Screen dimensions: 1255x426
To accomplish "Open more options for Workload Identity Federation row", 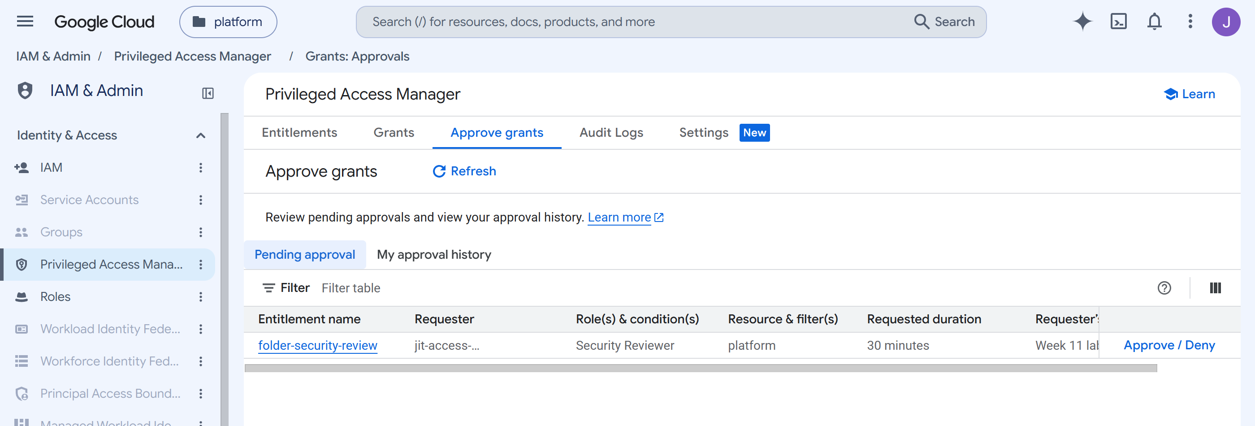I will coord(200,329).
